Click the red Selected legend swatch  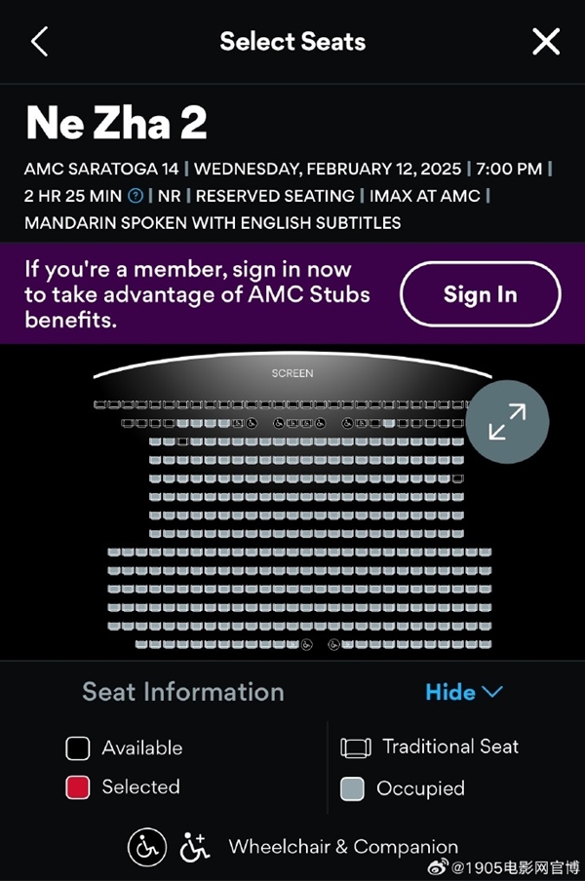pyautogui.click(x=78, y=787)
